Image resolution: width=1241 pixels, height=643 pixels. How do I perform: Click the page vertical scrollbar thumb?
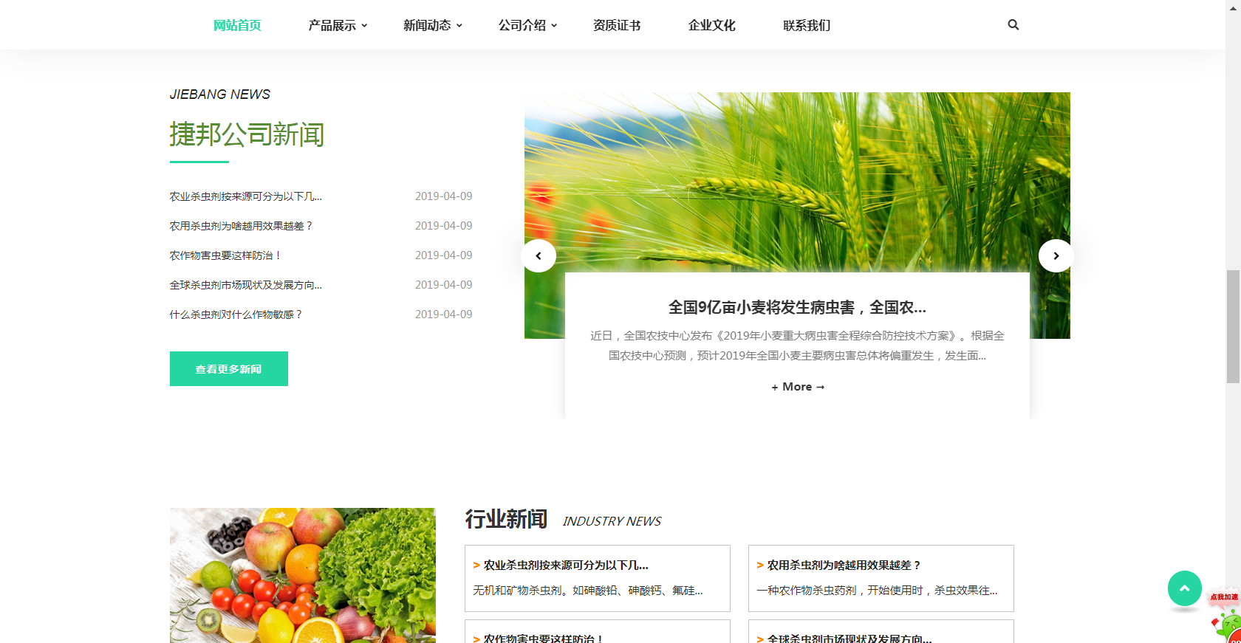(x=1233, y=326)
